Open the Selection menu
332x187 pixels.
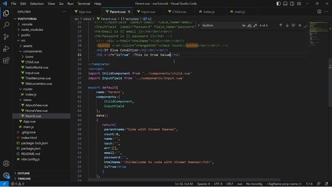point(37,4)
